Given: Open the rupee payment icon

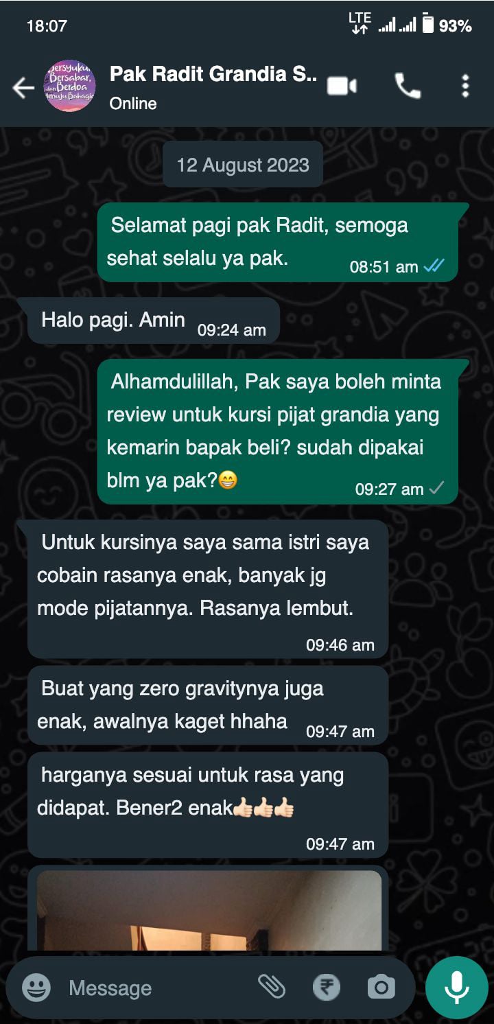Looking at the screenshot, I should (x=327, y=988).
